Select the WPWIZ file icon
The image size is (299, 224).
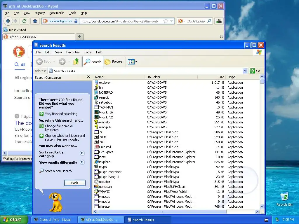96,191
